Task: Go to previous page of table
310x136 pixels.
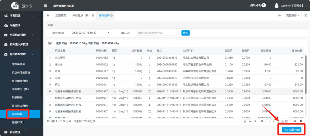Action: pos(261,121)
